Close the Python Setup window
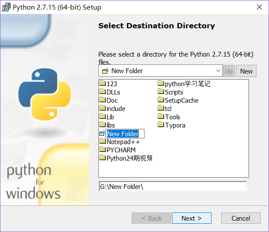Image resolution: width=269 pixels, height=232 pixels. pos(259,7)
